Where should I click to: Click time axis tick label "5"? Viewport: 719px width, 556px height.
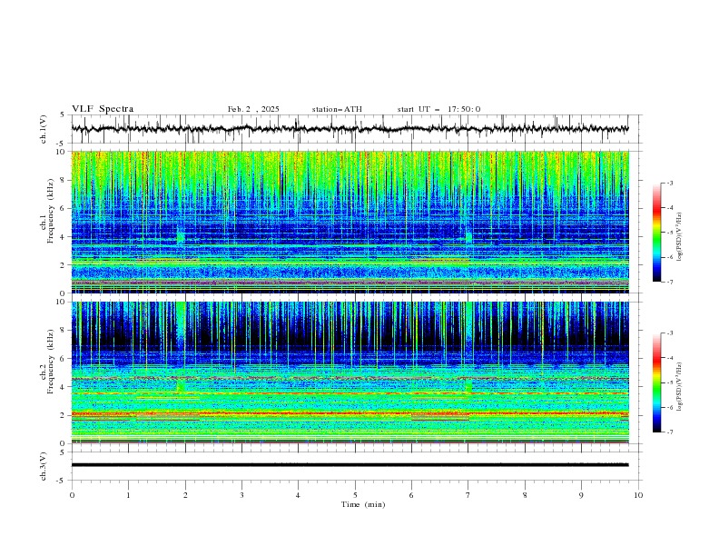point(355,495)
